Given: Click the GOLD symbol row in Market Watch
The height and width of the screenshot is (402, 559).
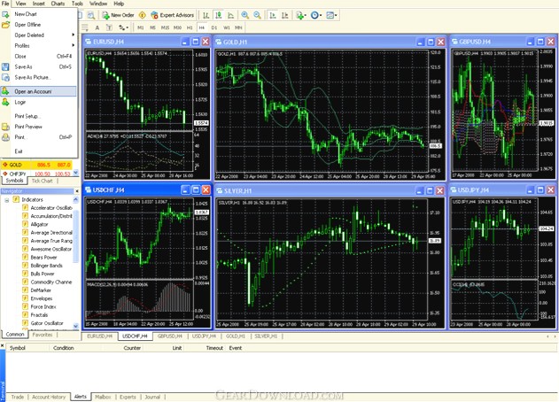Looking at the screenshot, I should [x=36, y=165].
